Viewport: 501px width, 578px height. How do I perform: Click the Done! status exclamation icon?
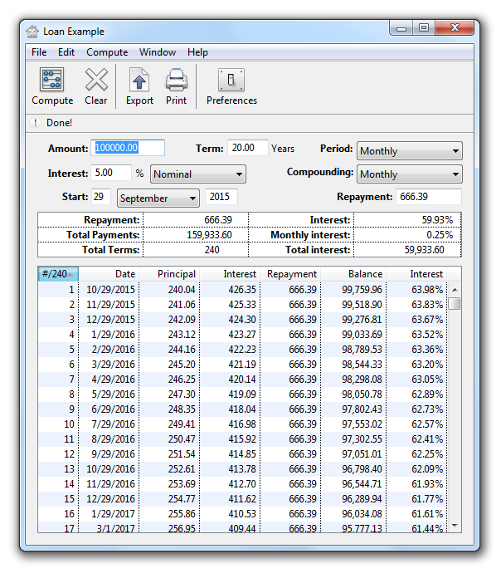36,123
